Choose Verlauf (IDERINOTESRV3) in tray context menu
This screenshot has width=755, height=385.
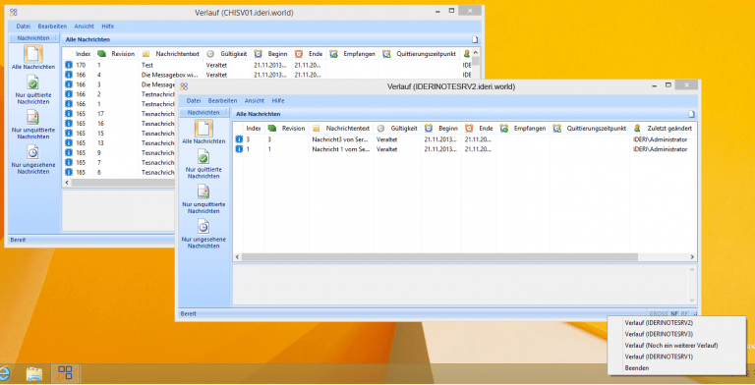(x=676, y=334)
